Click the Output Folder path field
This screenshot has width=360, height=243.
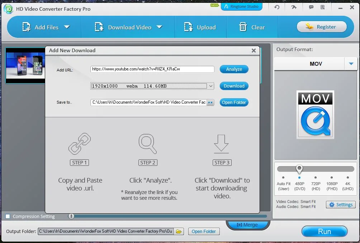coord(106,231)
